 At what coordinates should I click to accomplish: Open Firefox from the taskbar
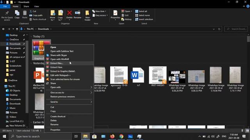pyautogui.click(x=112, y=136)
